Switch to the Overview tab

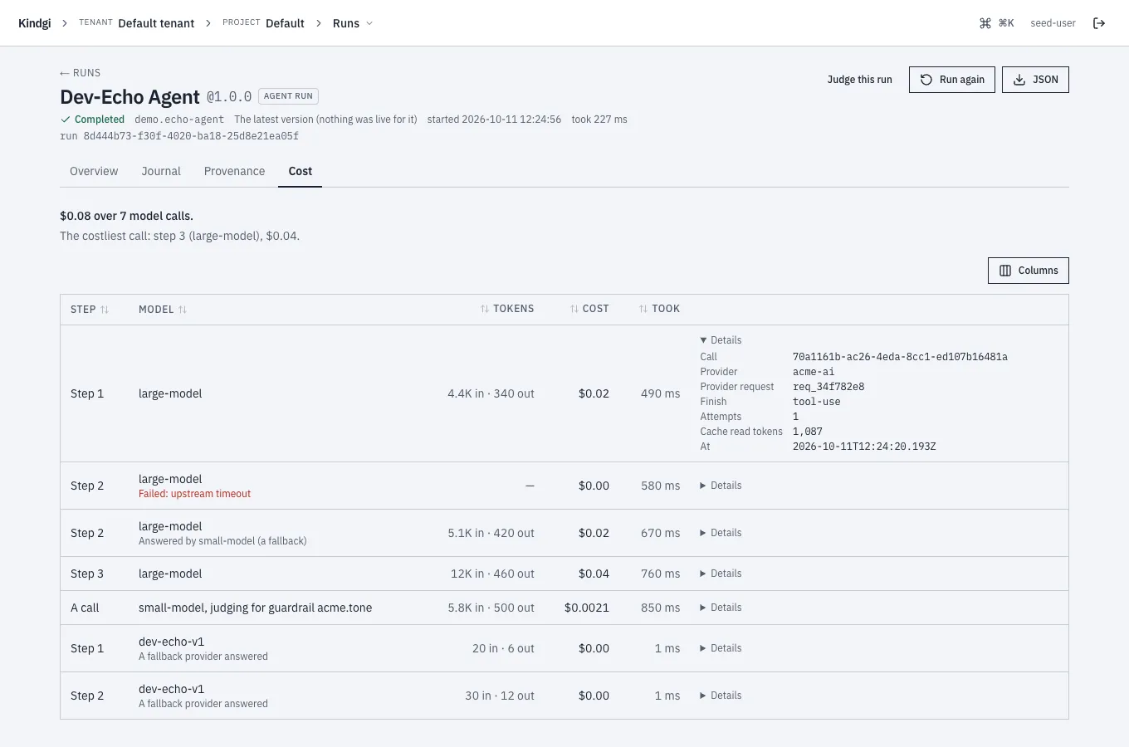pos(94,171)
